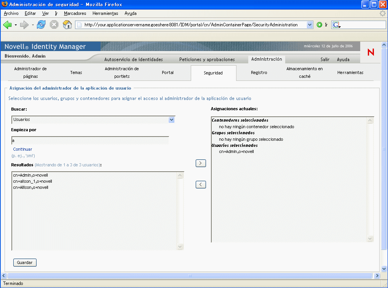Click the green Go button beside the address bar
Image resolution: width=388 pixels, height=288 pixels.
point(319,25)
